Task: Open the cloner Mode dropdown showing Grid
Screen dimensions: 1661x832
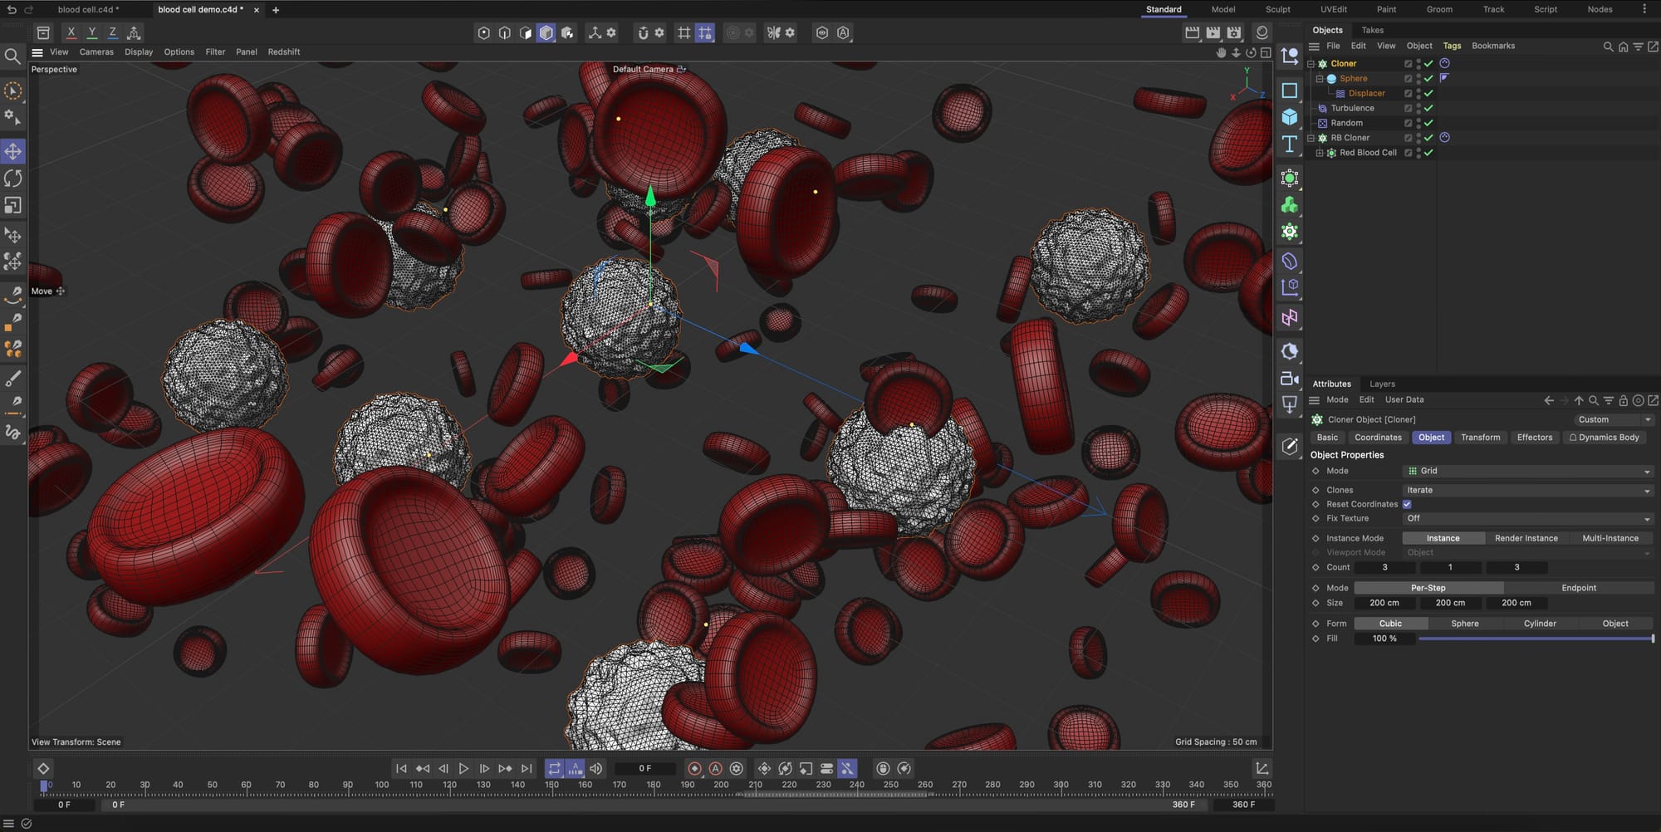Action: coord(1526,471)
